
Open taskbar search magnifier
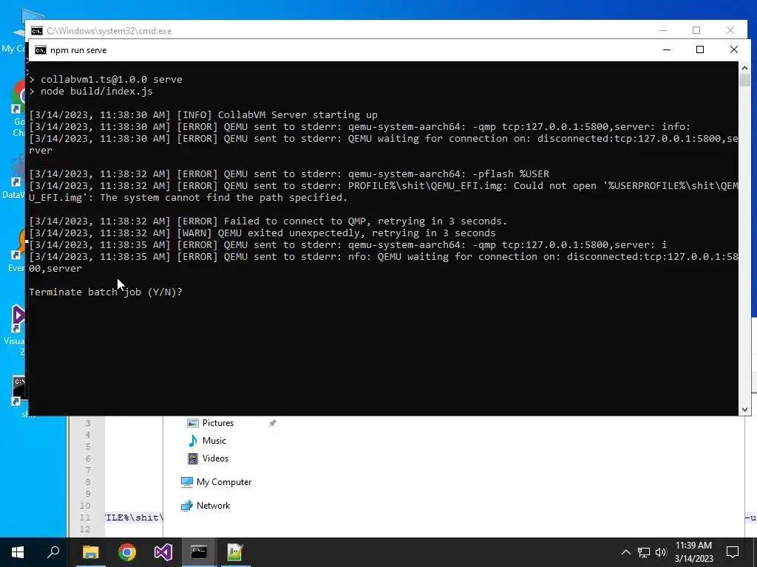coord(53,552)
